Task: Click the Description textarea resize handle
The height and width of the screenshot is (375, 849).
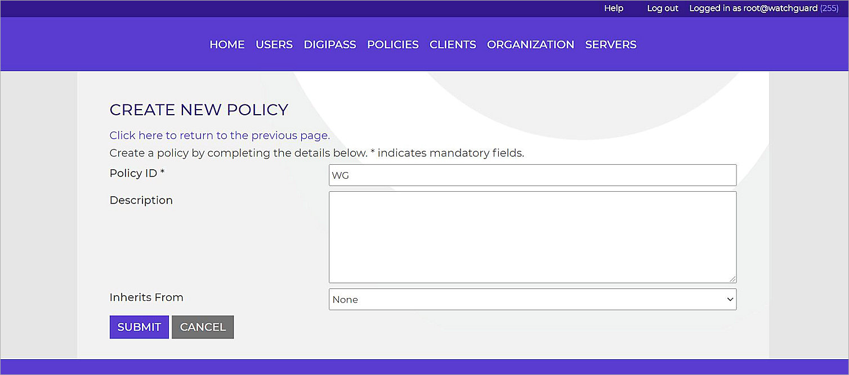Action: coord(733,279)
